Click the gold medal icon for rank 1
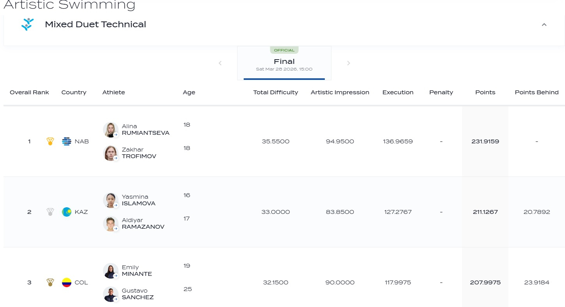The height and width of the screenshot is (307, 565). coord(50,141)
